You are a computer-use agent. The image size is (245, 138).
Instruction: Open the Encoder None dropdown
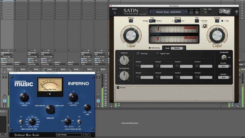point(224,66)
